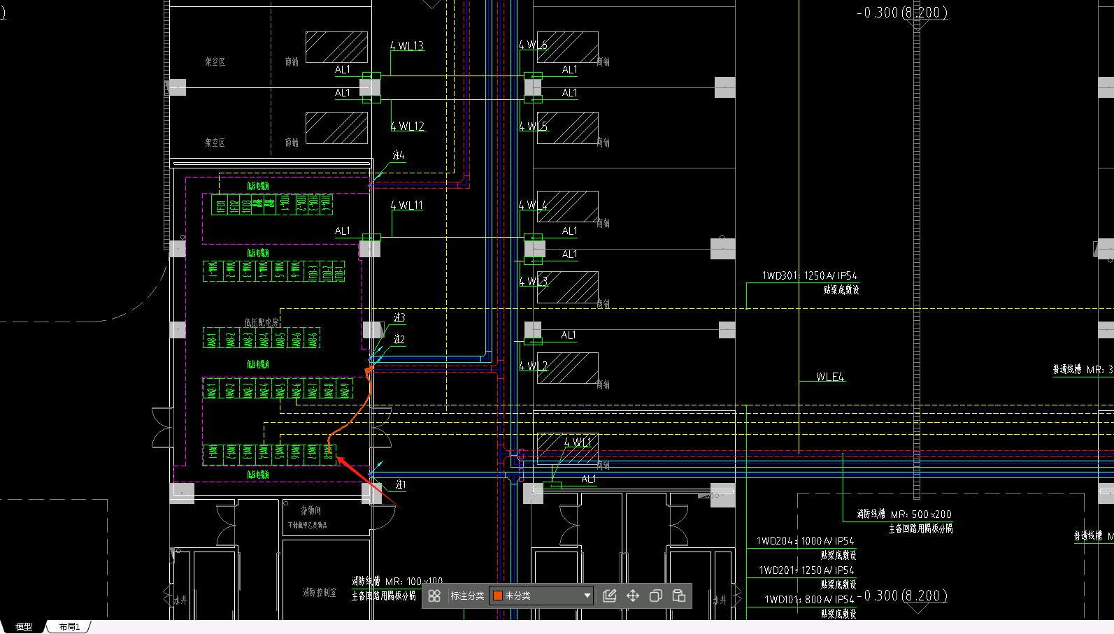
Task: Select the WL13 circuit label
Action: click(407, 46)
